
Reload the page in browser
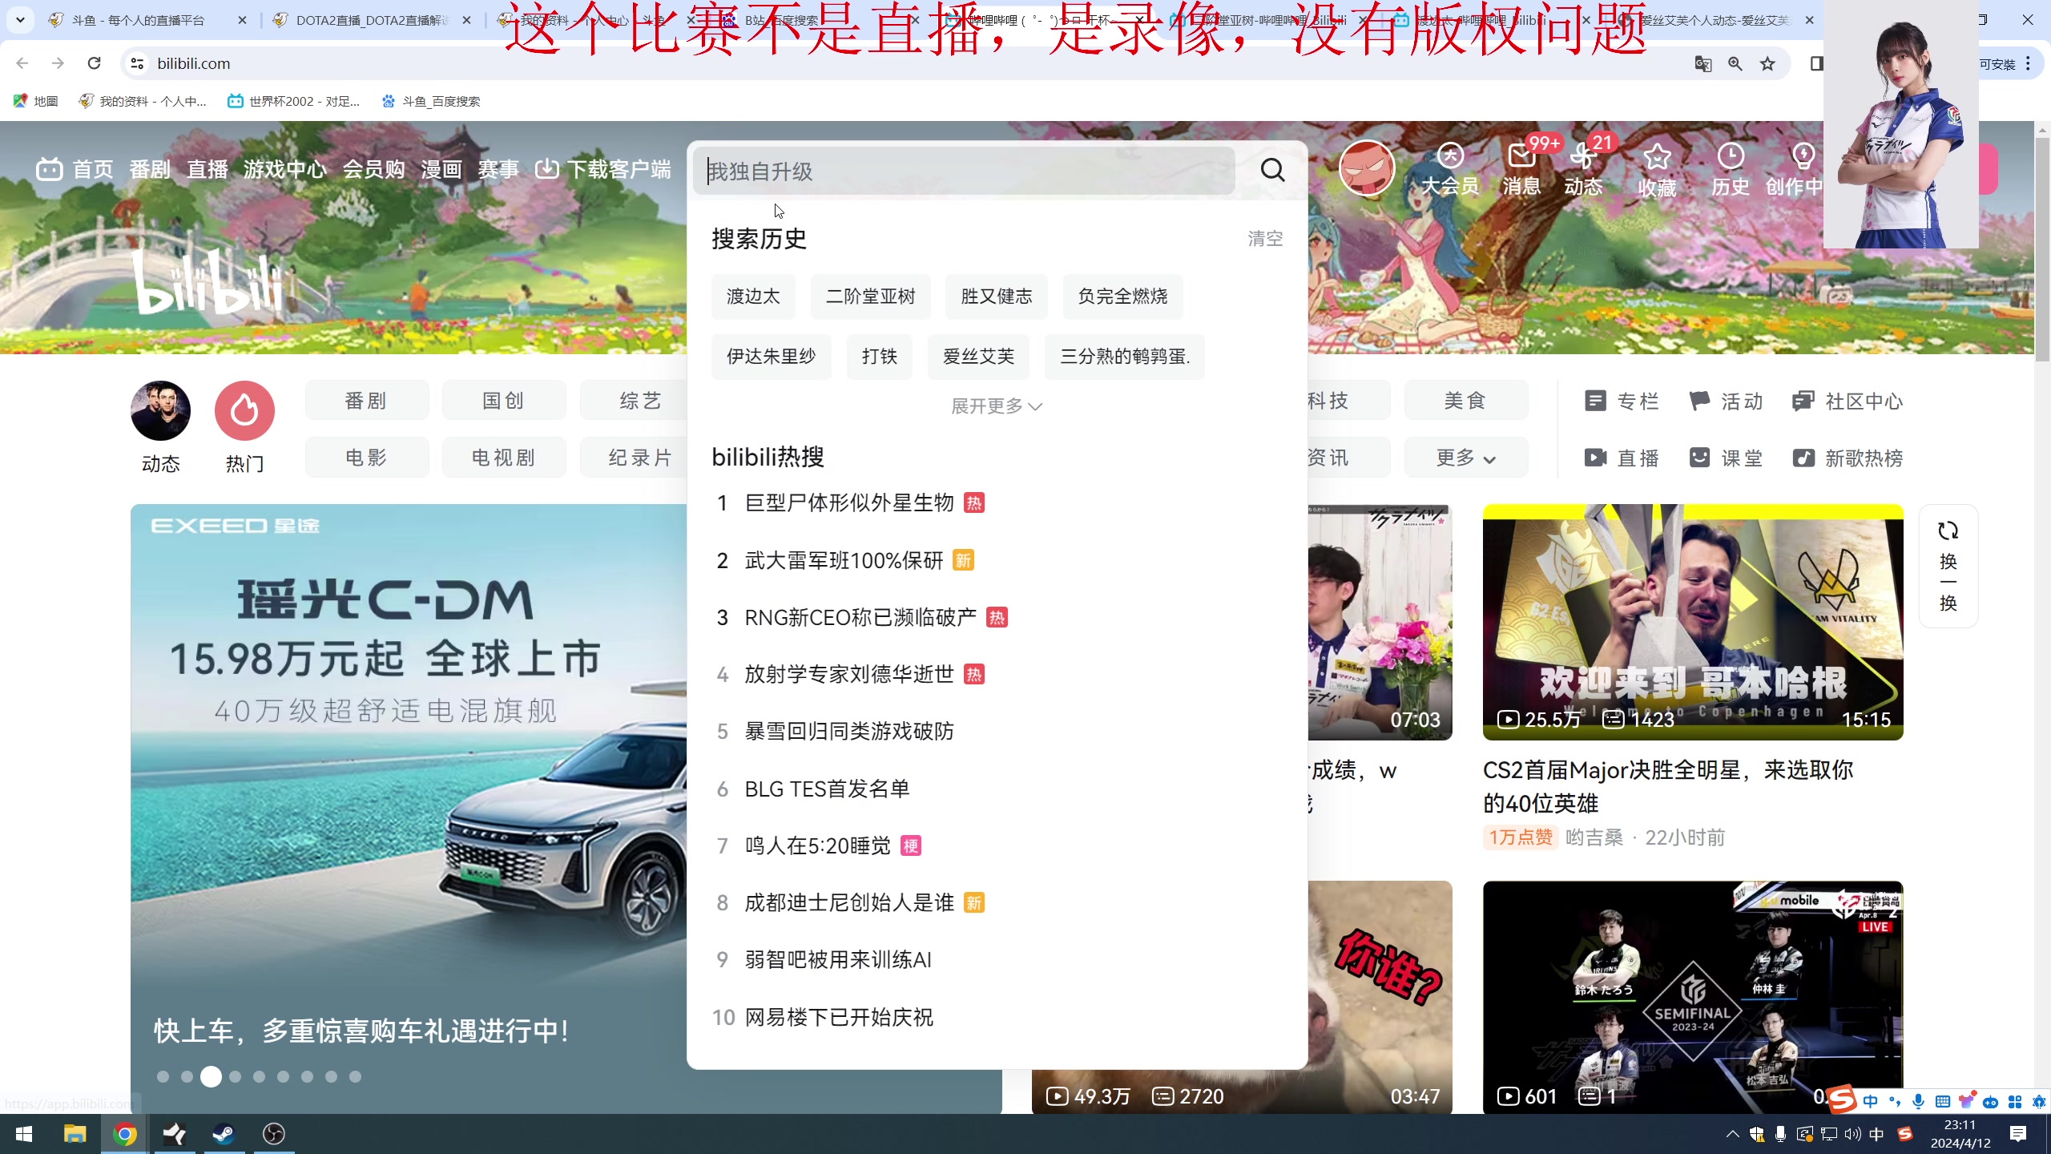tap(94, 63)
